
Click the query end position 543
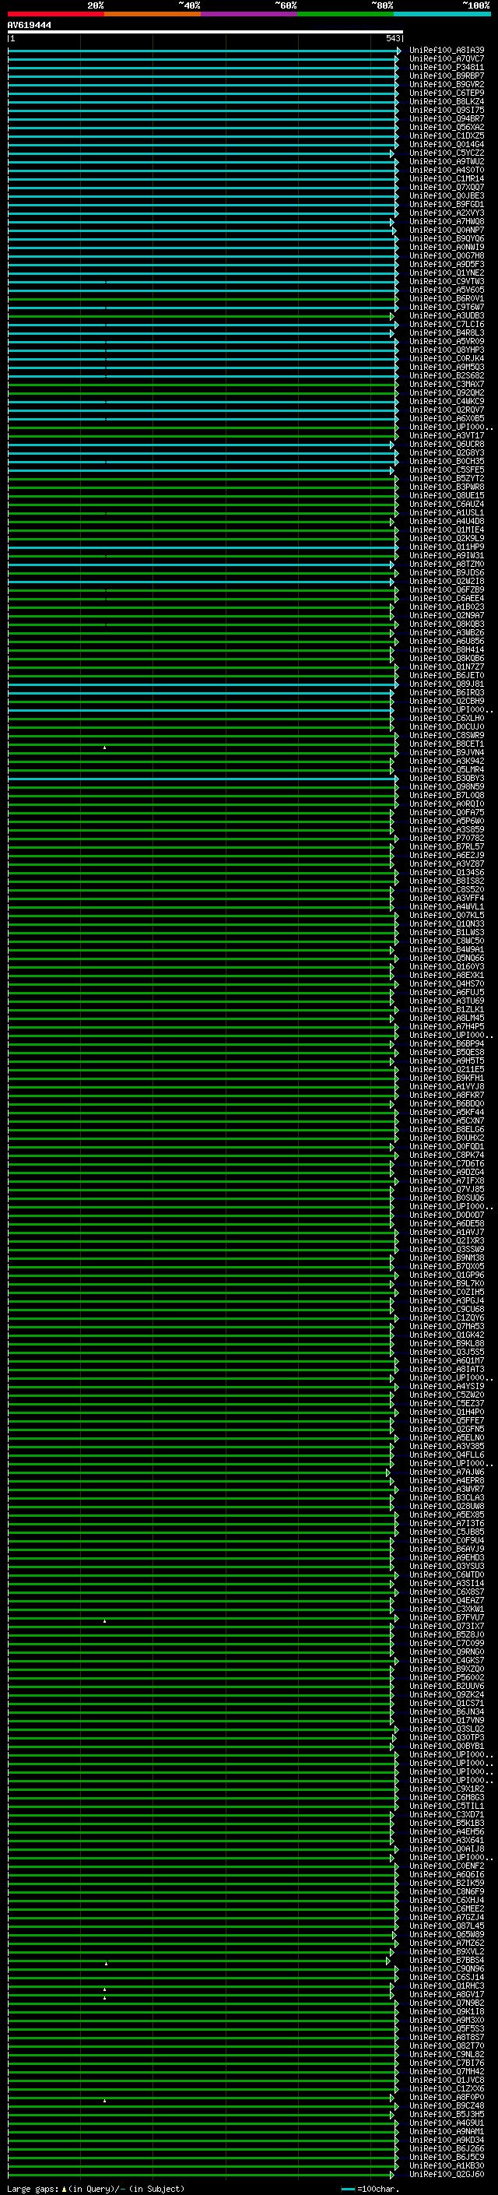click(393, 38)
